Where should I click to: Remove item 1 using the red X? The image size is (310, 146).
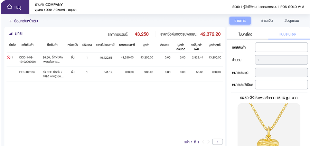pos(8,58)
